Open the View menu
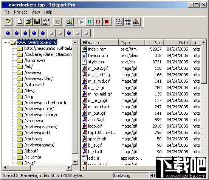This screenshot has height=180, width=209. click(36, 12)
